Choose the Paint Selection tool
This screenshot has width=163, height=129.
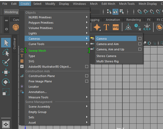click(6, 62)
